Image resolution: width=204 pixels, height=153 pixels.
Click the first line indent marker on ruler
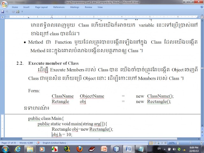[x=52, y=16]
